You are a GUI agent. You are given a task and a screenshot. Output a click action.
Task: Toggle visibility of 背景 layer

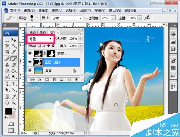point(30,70)
